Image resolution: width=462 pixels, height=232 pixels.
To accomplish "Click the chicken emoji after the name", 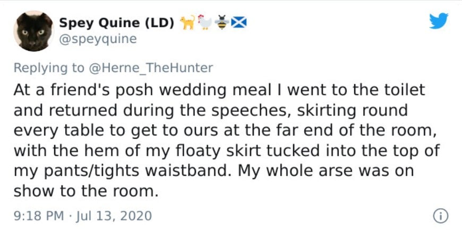I will tap(205, 23).
